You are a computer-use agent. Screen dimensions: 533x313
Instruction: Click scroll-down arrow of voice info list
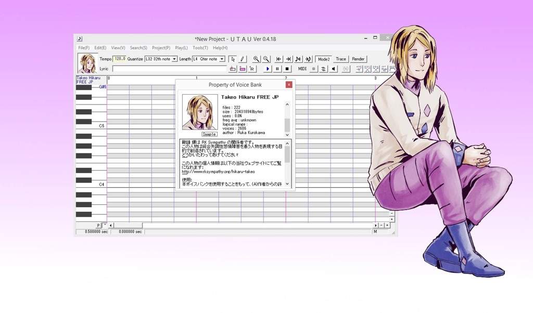coord(287,135)
